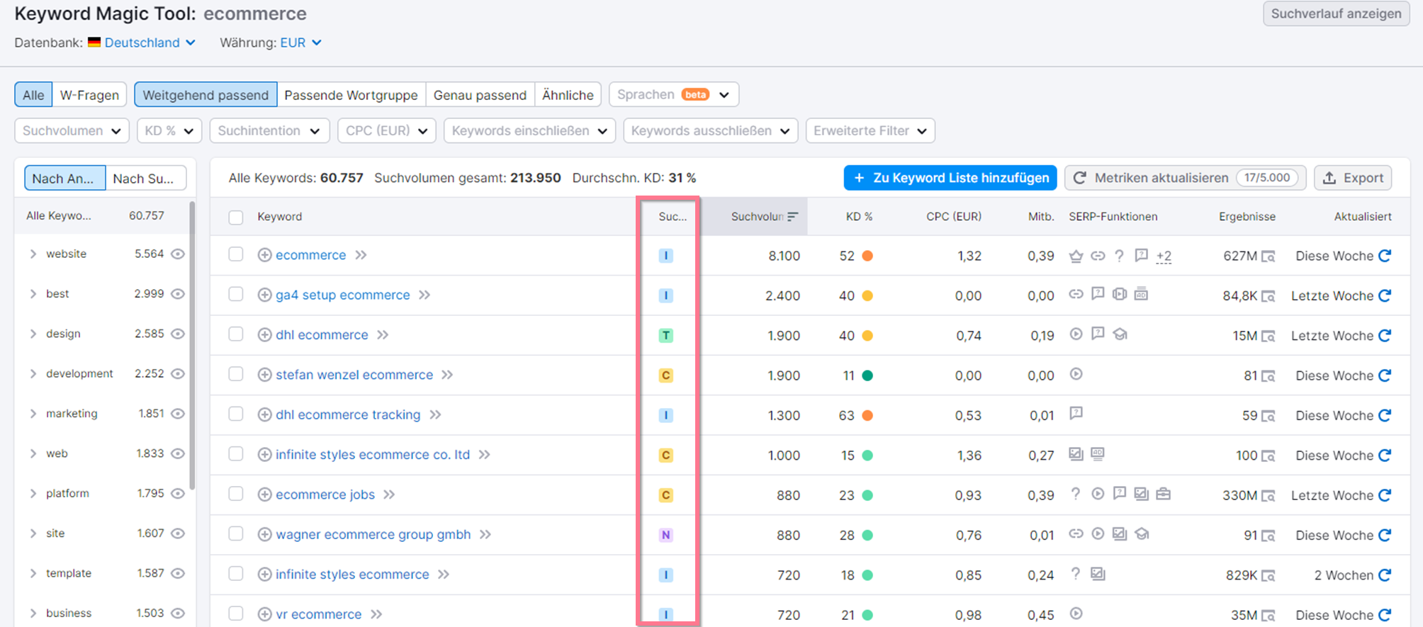Click the German flag next to Deutschland
Image resolution: width=1423 pixels, height=627 pixels.
point(94,43)
